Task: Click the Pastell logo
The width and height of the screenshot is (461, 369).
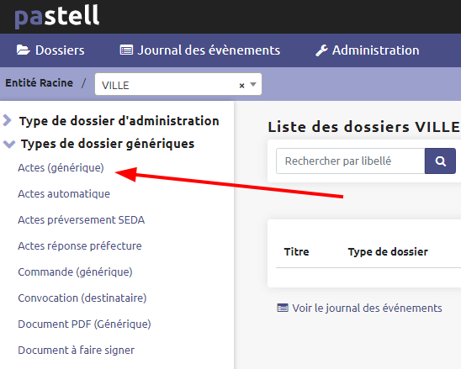Action: pyautogui.click(x=57, y=16)
